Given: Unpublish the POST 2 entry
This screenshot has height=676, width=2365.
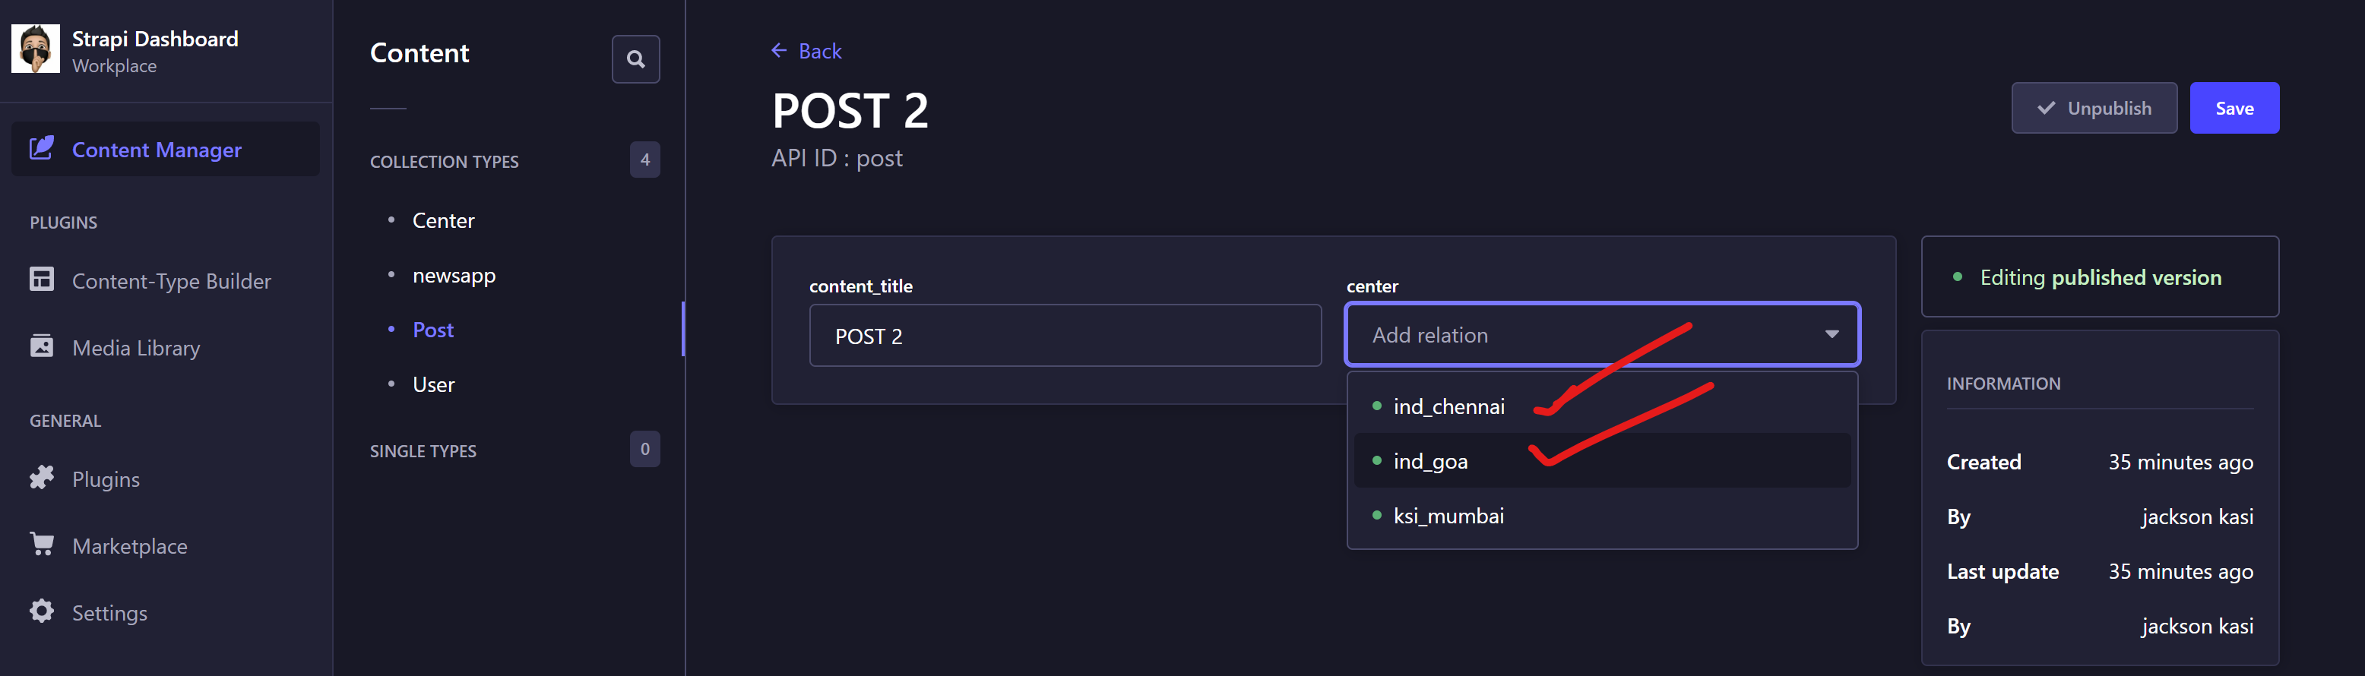Looking at the screenshot, I should click(2094, 107).
